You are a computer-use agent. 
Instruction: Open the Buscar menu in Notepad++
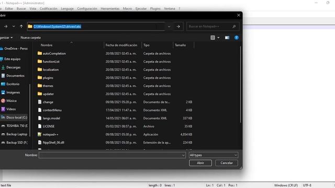point(21,8)
